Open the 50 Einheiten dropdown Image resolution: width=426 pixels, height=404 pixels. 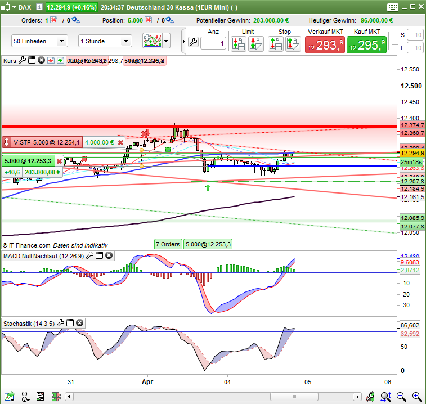coord(39,41)
